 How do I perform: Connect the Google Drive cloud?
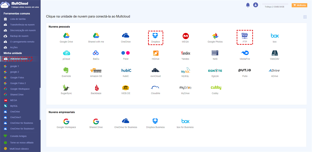(66, 38)
